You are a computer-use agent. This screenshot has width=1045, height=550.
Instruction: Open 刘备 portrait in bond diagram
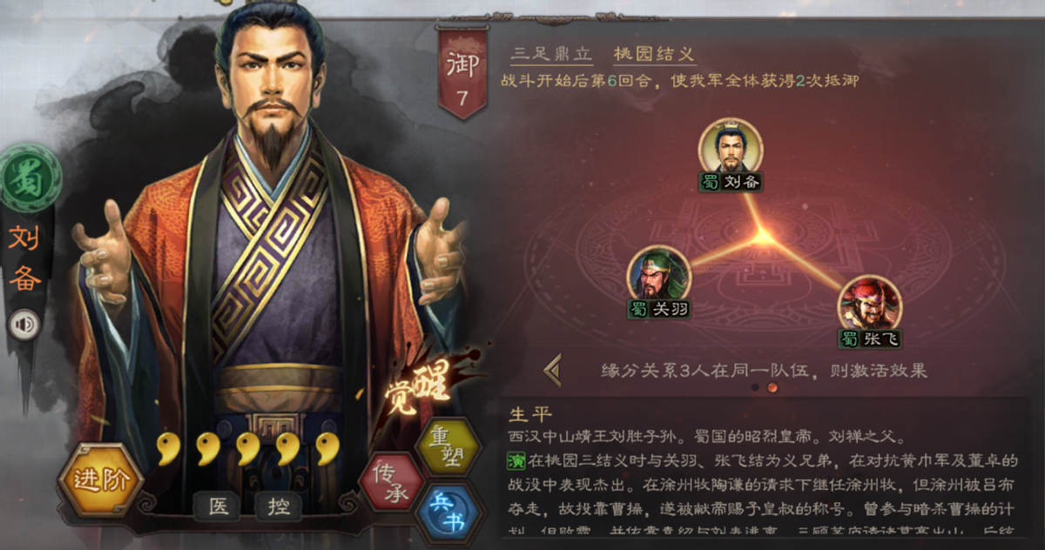coord(731,147)
